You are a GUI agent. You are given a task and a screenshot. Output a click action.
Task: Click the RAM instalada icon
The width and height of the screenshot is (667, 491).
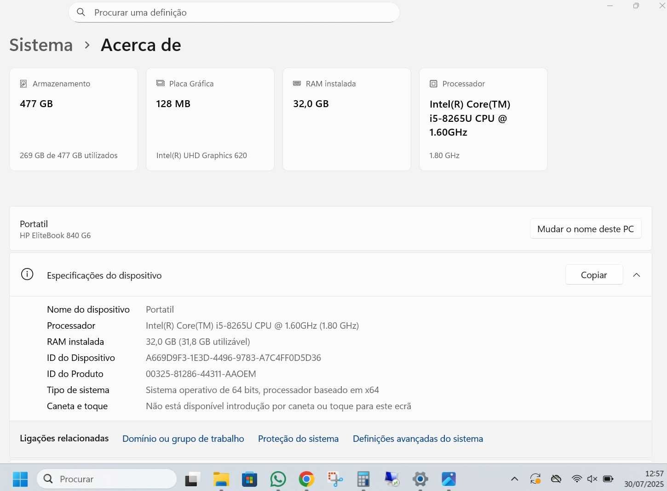[x=297, y=83]
